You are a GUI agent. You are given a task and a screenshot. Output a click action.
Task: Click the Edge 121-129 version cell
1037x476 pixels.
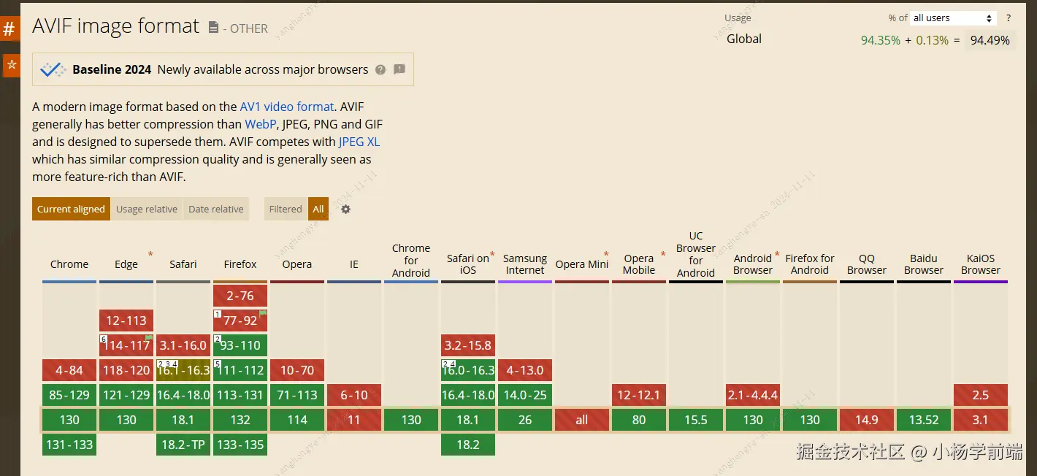pyautogui.click(x=126, y=395)
